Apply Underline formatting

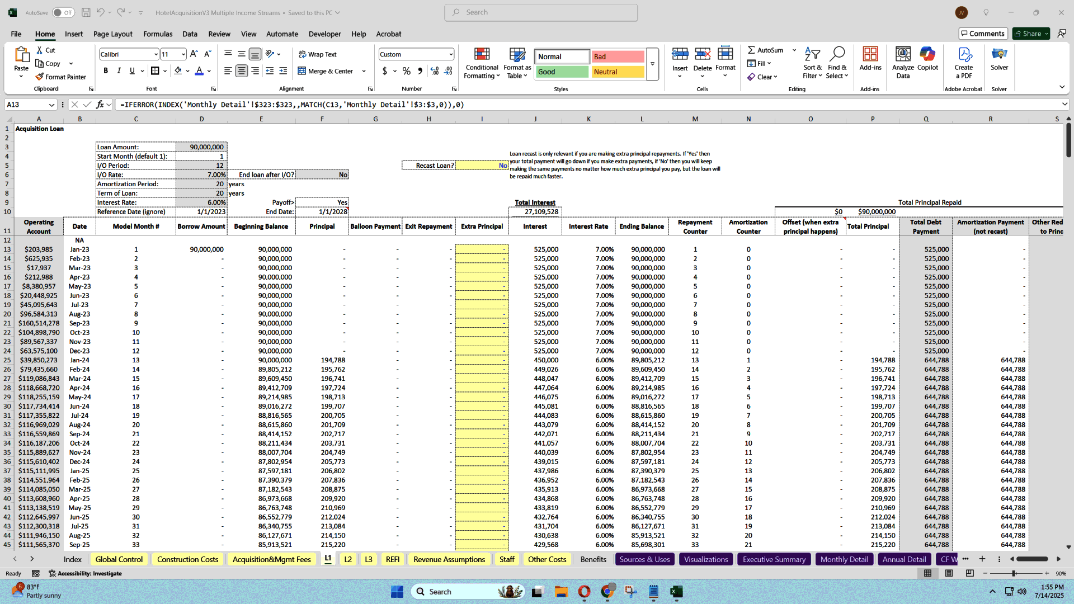click(132, 71)
